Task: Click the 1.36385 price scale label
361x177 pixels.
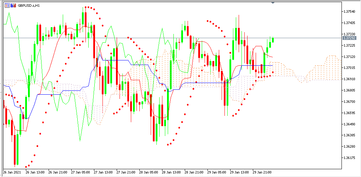Action: [349, 135]
